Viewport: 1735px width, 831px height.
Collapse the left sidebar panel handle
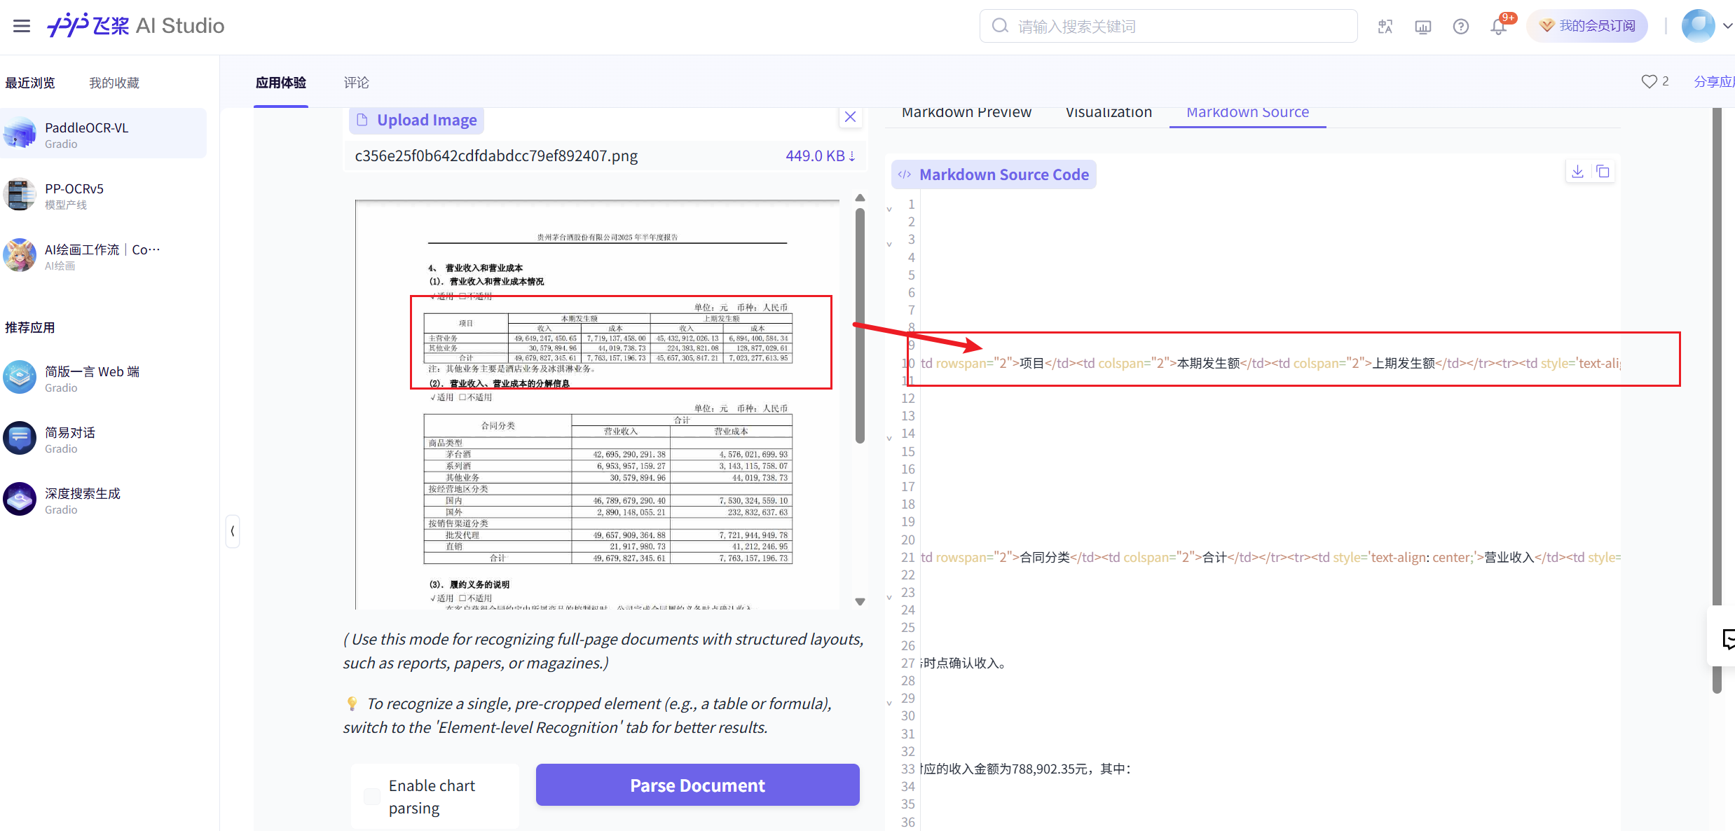pos(233,531)
